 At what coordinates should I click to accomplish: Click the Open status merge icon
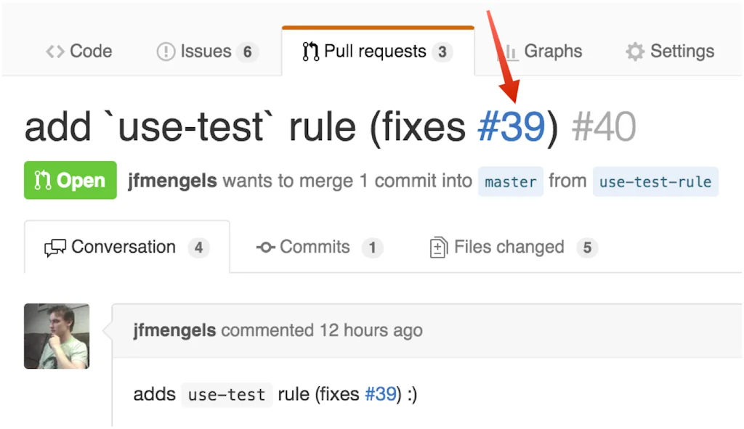43,179
